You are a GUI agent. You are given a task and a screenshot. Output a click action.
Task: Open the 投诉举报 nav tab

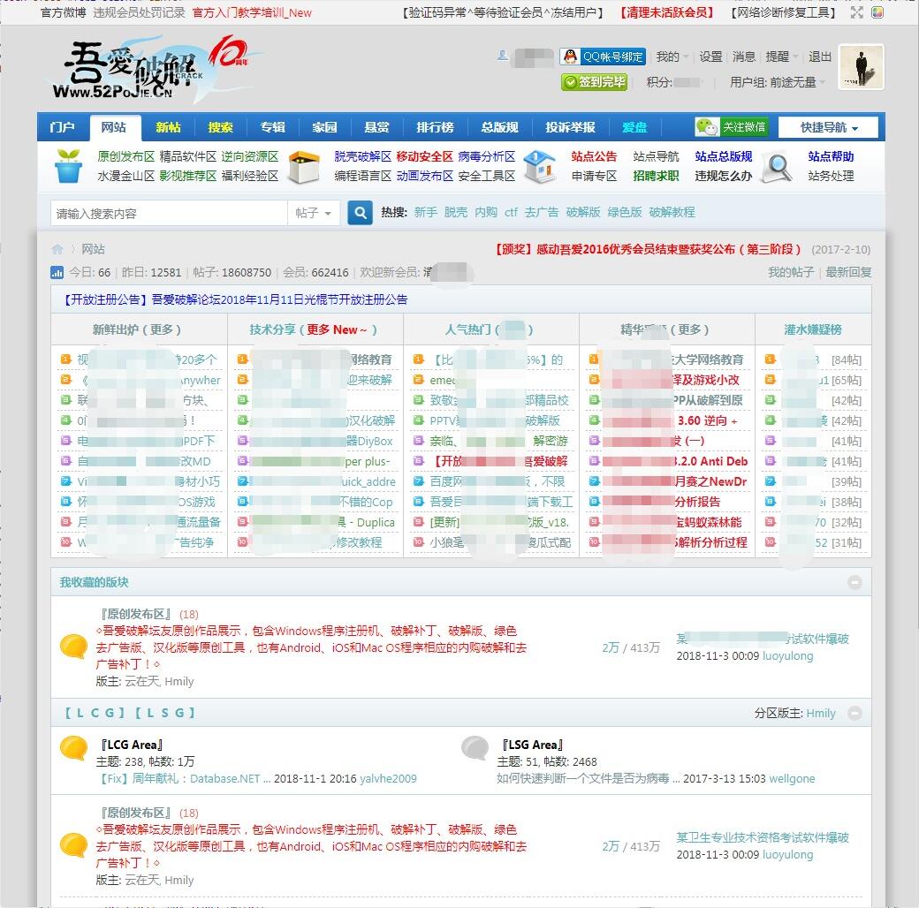point(570,127)
